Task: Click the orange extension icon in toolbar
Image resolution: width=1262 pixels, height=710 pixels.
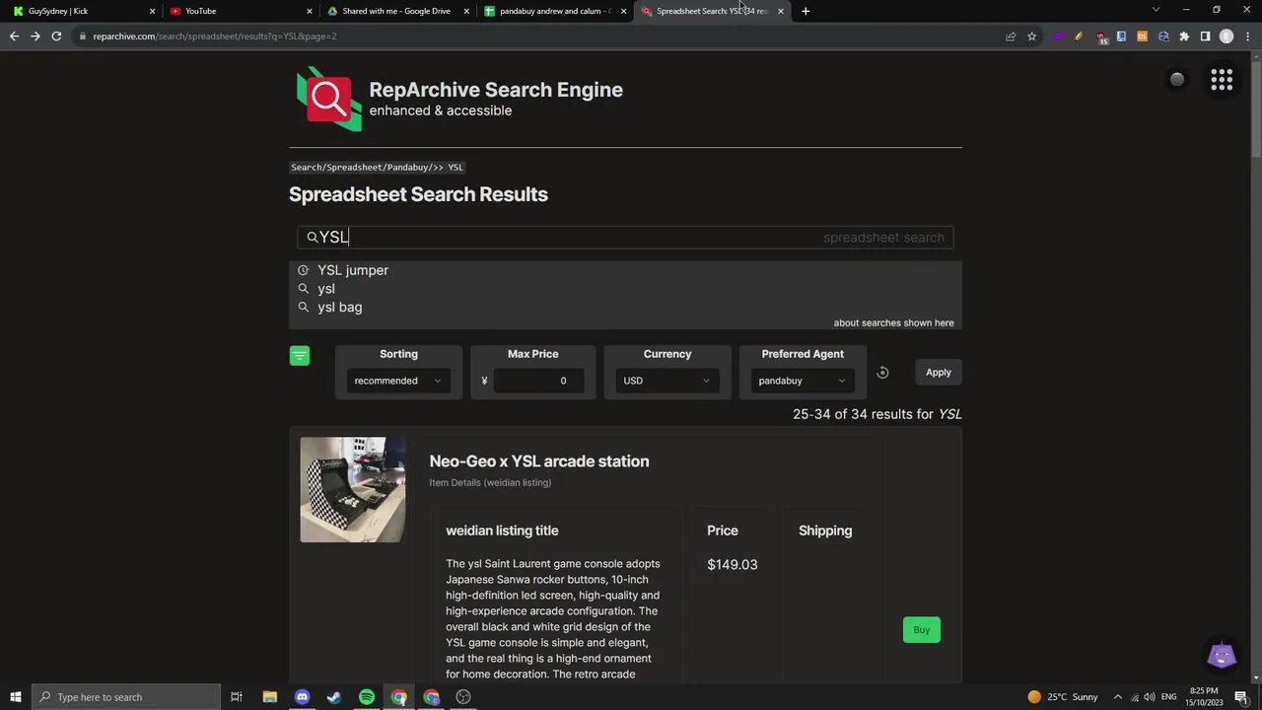Action: coord(1142,36)
